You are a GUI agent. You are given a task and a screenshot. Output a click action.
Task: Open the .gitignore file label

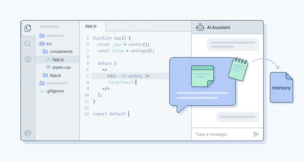click(x=55, y=91)
